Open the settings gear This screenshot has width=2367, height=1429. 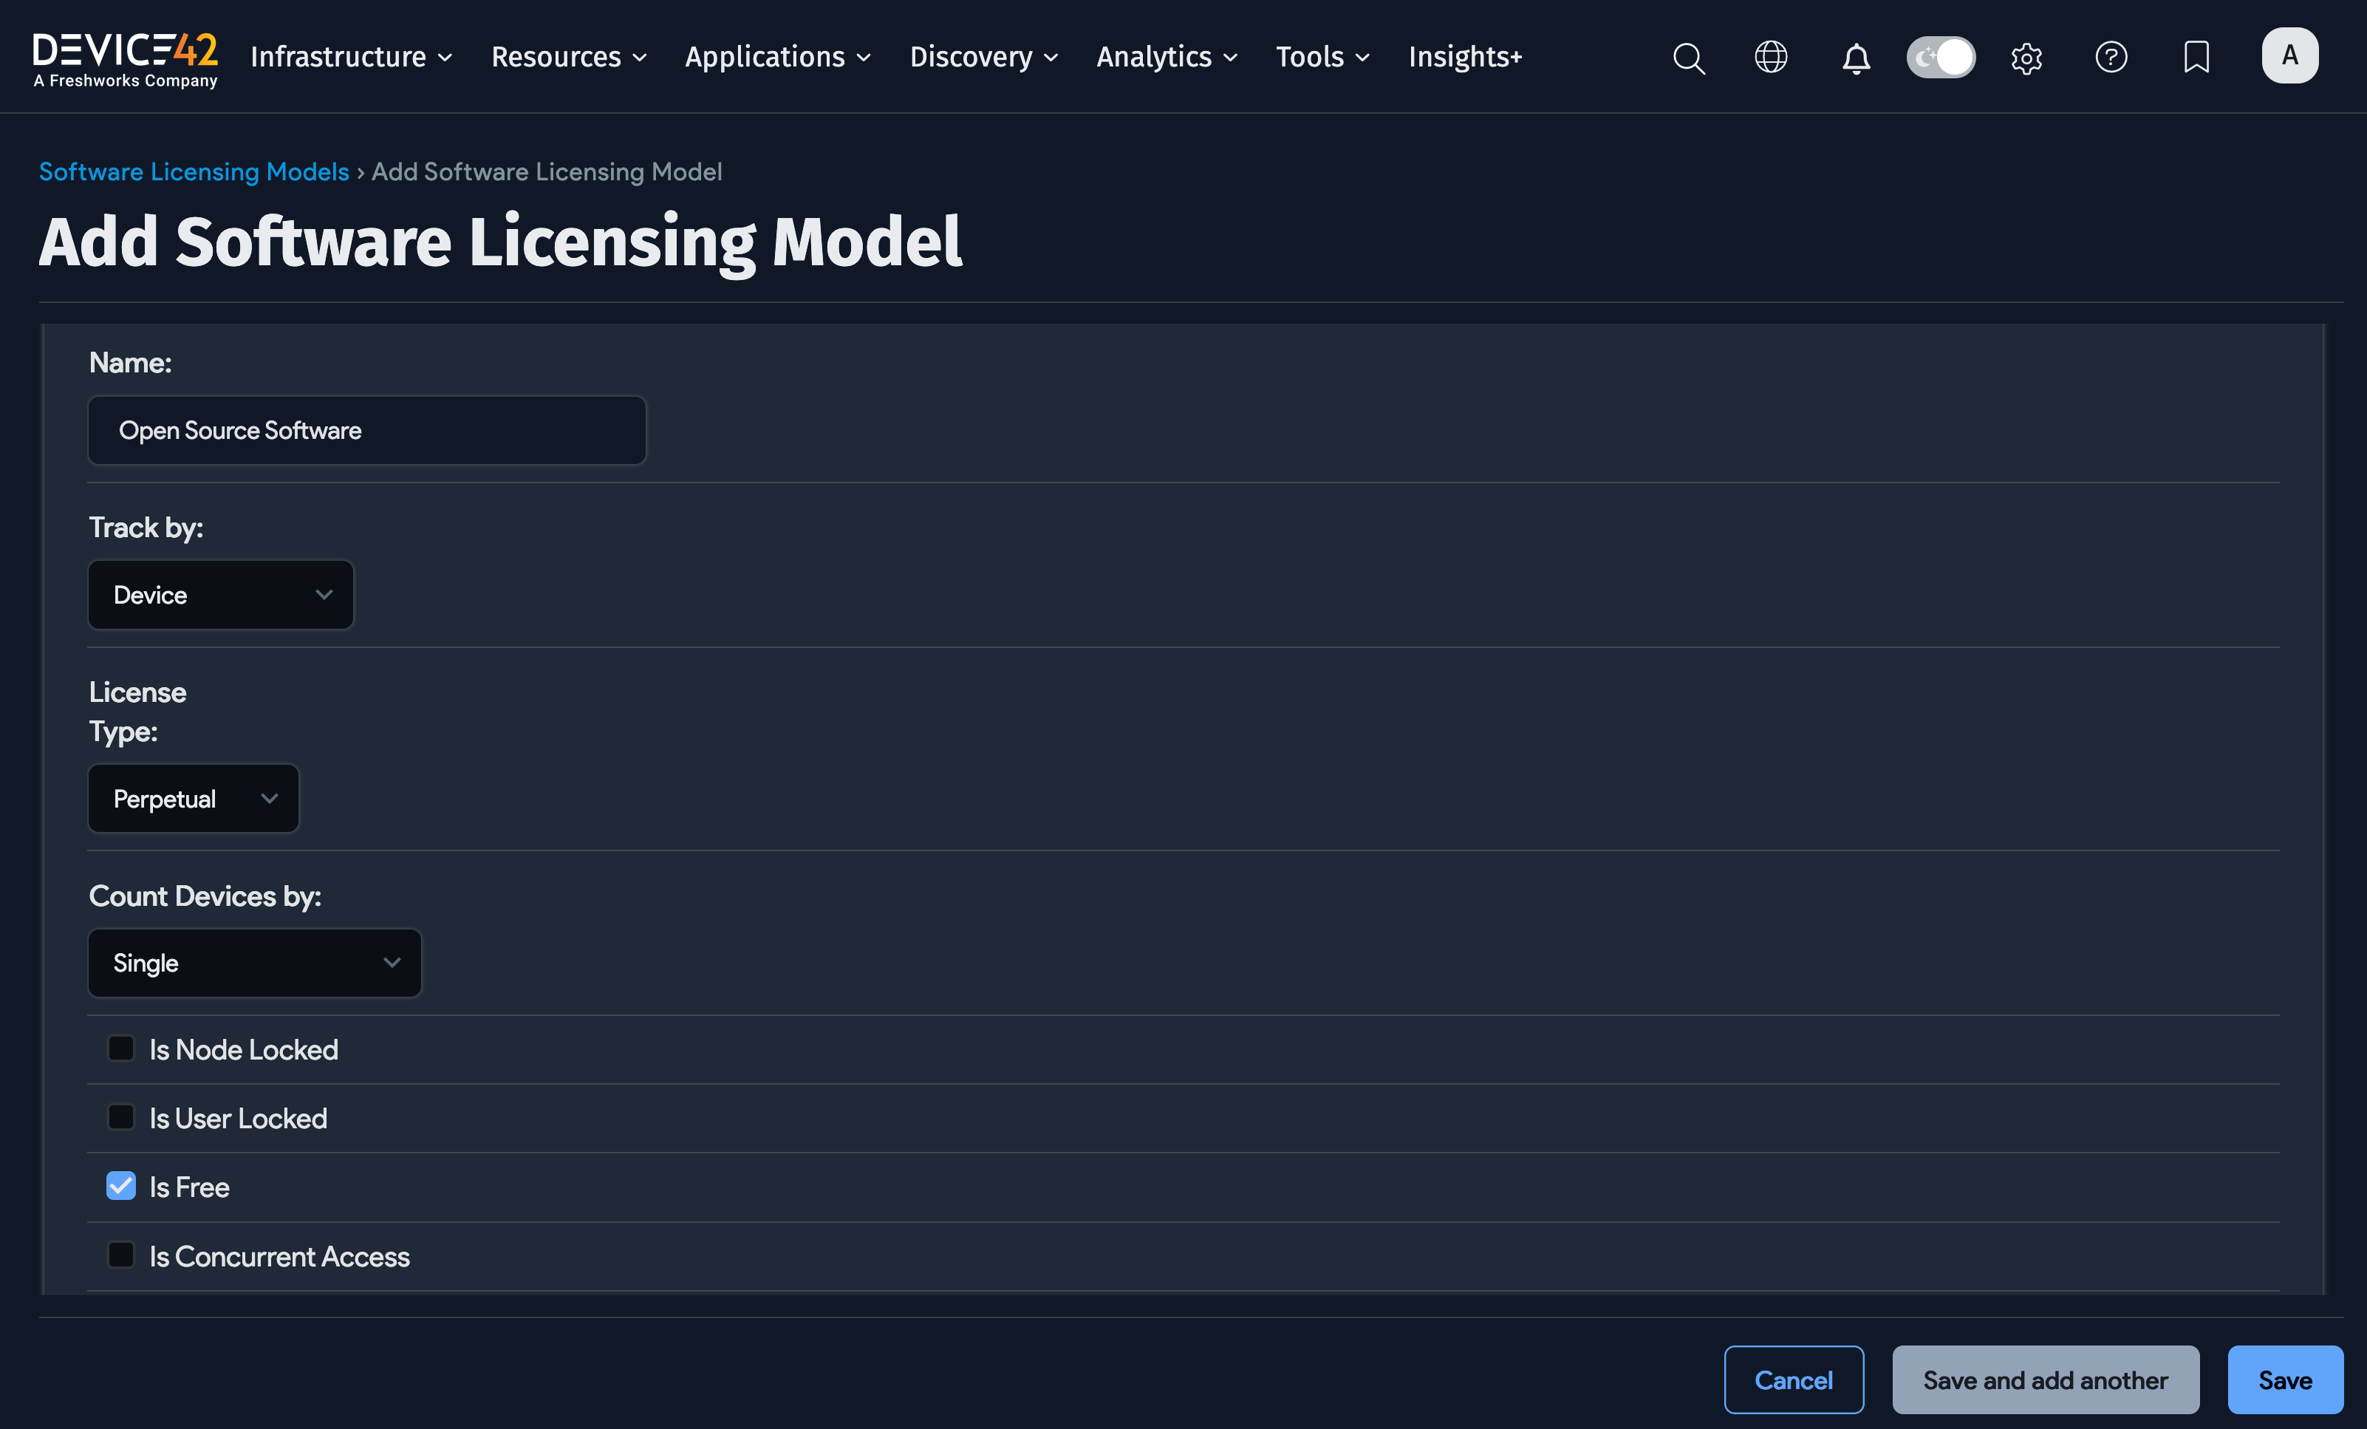2027,58
